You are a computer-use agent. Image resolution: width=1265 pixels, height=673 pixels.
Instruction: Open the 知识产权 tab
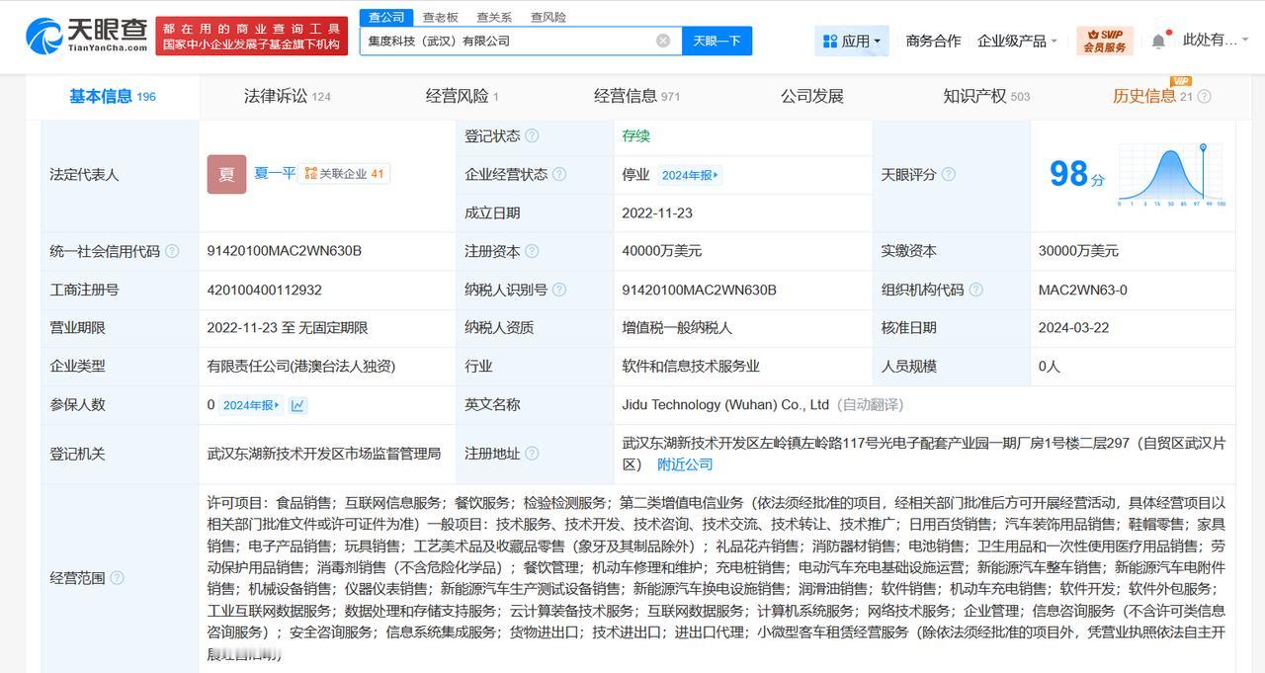986,96
